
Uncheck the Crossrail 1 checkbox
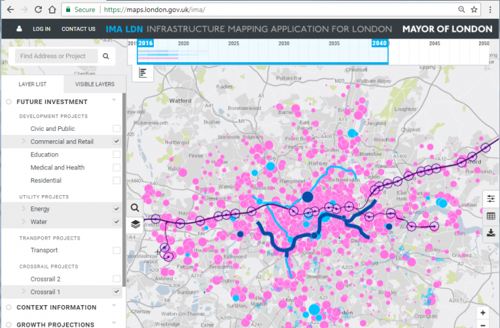(116, 292)
